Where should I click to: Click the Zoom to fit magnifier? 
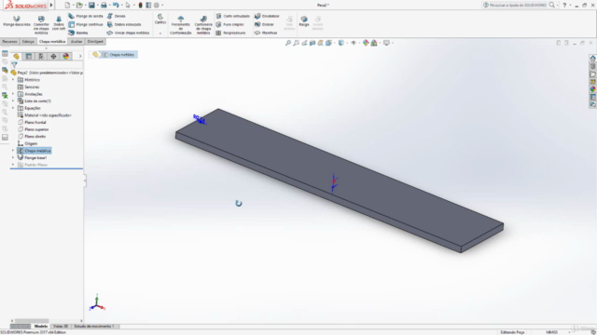[288, 43]
